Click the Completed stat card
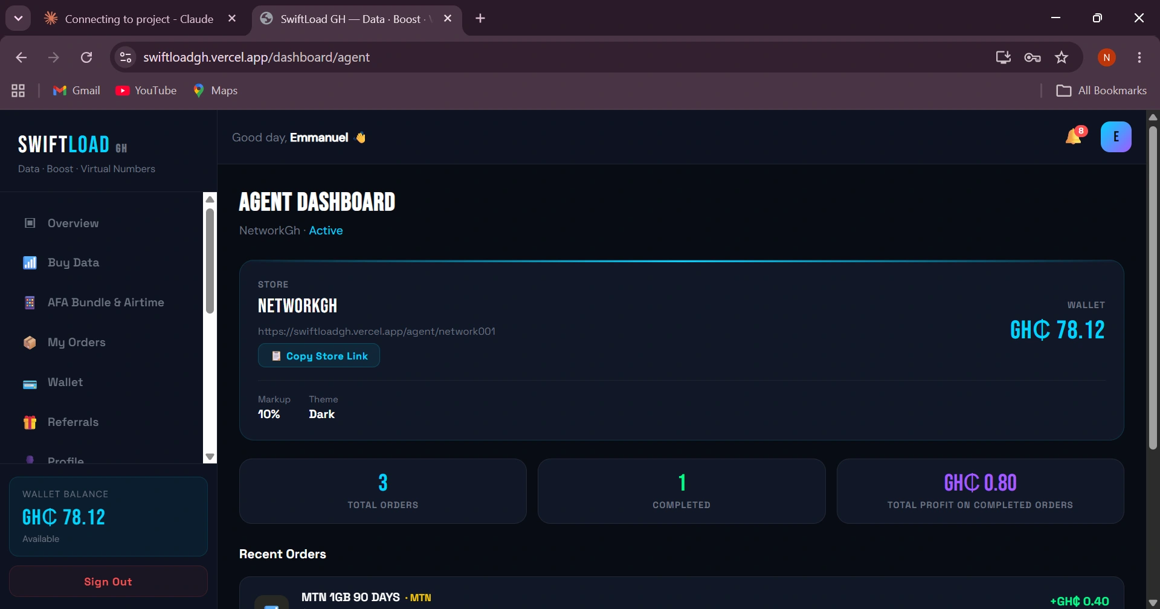Viewport: 1160px width, 609px height. [x=681, y=491]
